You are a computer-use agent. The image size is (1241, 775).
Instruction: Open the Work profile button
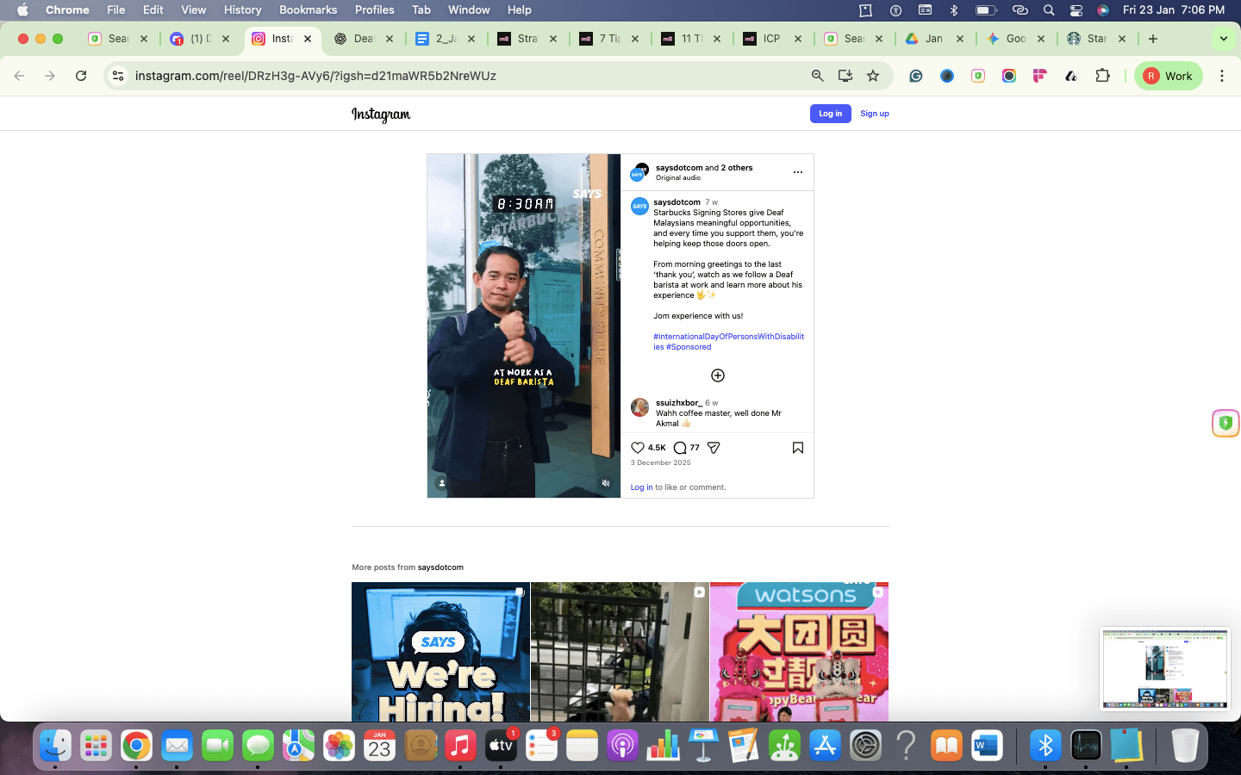click(x=1168, y=76)
